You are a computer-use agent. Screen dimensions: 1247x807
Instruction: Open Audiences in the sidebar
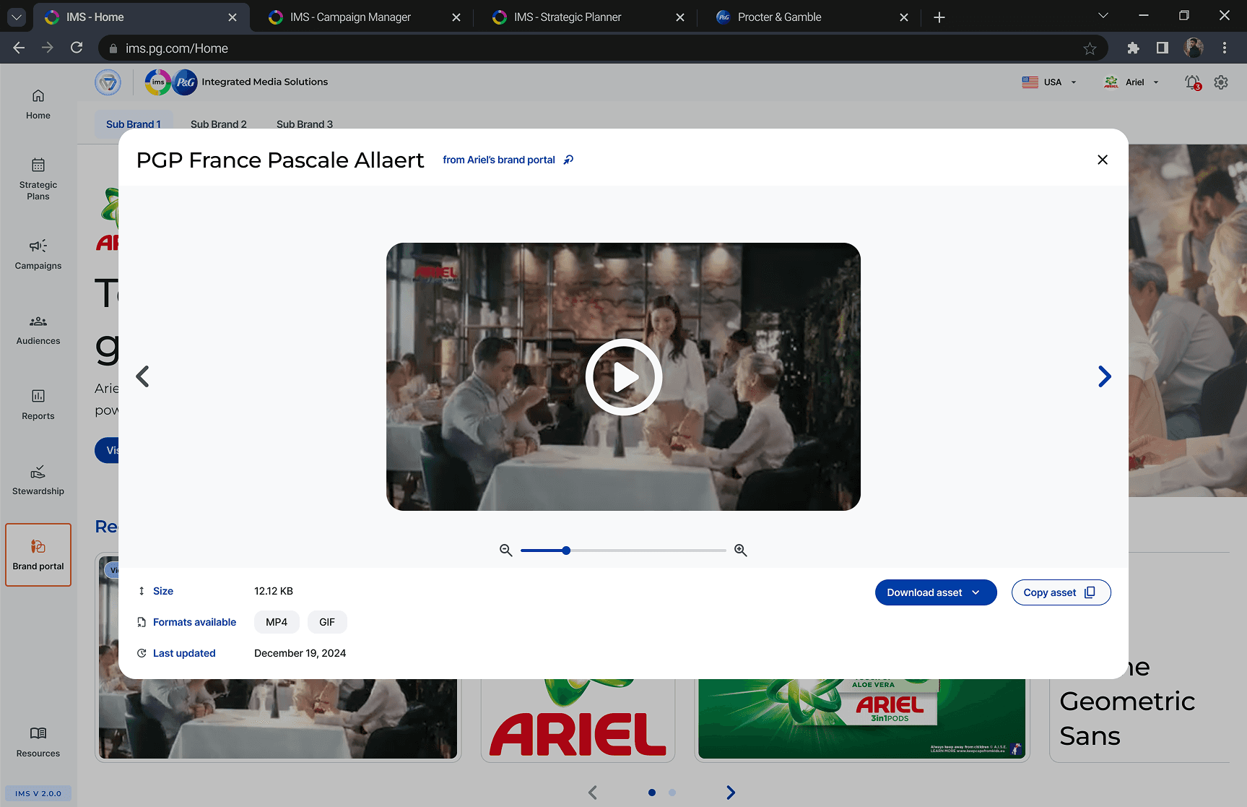click(38, 330)
